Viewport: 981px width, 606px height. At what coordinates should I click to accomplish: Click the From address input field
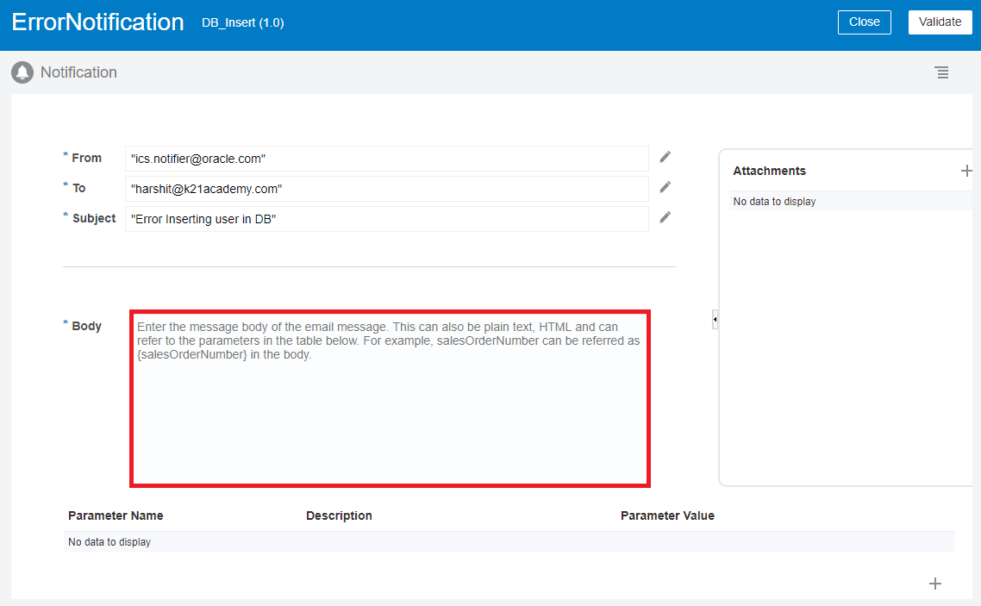388,159
